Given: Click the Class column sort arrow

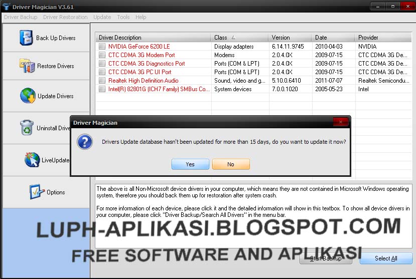Looking at the screenshot, I should coord(233,38).
